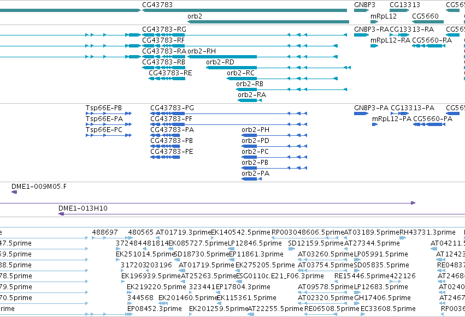Select protein CG13313-PA
Image resolution: width=465 pixels, height=317 pixels.
tap(400, 113)
